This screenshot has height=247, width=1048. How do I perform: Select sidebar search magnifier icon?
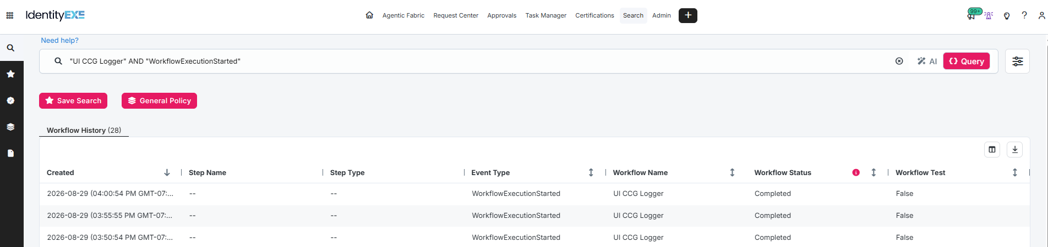point(10,48)
